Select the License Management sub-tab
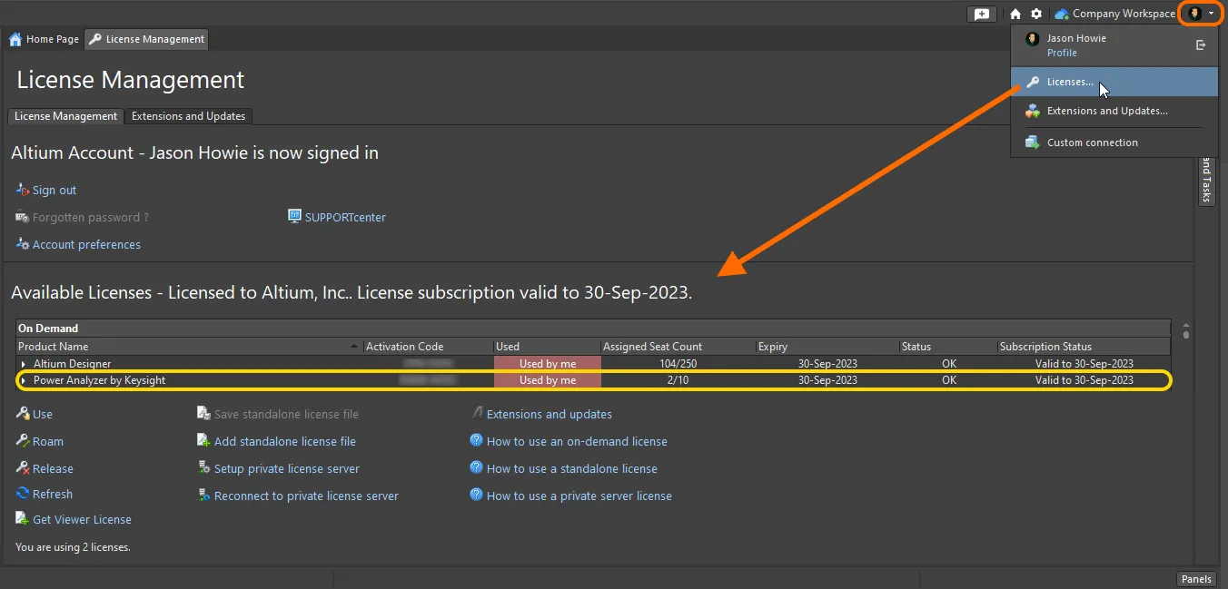This screenshot has height=589, width=1228. tap(65, 116)
